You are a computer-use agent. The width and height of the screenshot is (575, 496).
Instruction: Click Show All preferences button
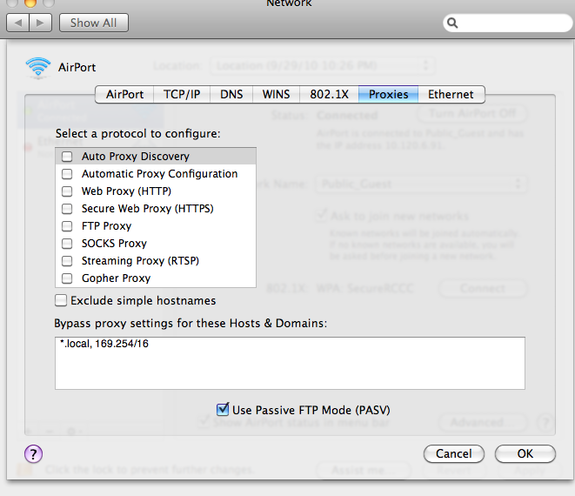tap(93, 23)
